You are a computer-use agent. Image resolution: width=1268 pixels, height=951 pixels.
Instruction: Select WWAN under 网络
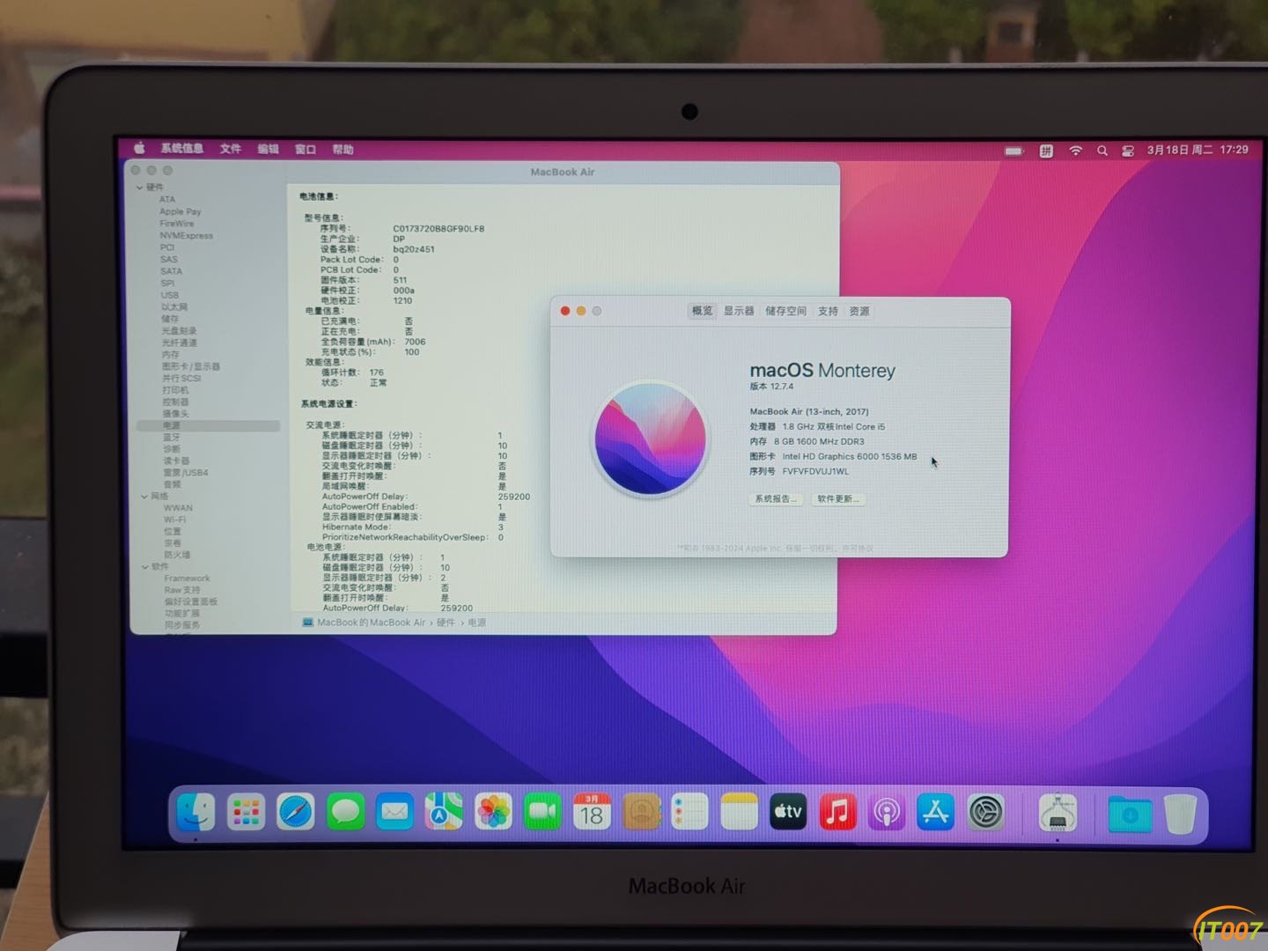pos(178,508)
